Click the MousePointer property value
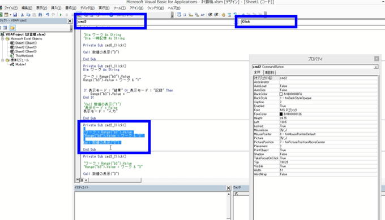The width and height of the screenshot is (385, 220). pos(298,134)
